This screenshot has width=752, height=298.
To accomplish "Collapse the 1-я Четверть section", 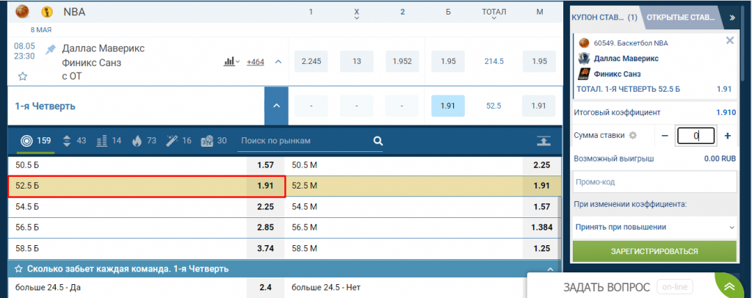I will [x=275, y=106].
